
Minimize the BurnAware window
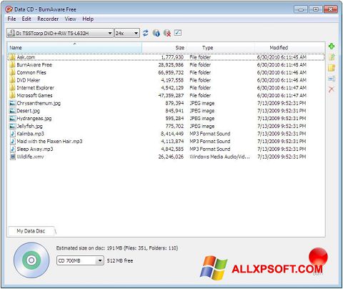coord(301,9)
